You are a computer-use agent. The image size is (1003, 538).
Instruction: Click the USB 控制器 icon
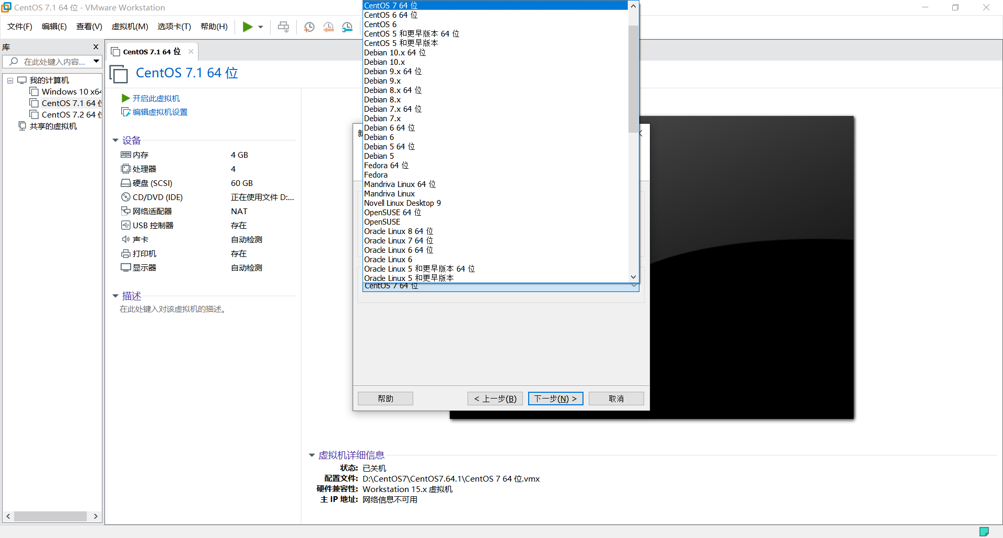tap(126, 225)
